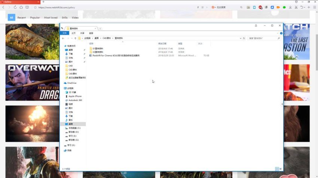Go back in the browser
This screenshot has width=318, height=178.
[3, 7]
